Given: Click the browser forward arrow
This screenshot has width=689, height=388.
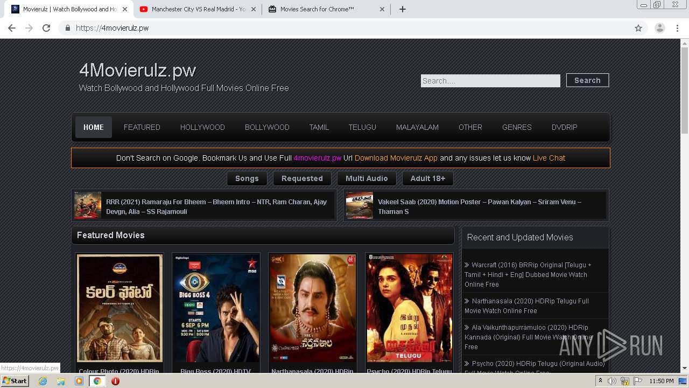Looking at the screenshot, I should point(29,28).
